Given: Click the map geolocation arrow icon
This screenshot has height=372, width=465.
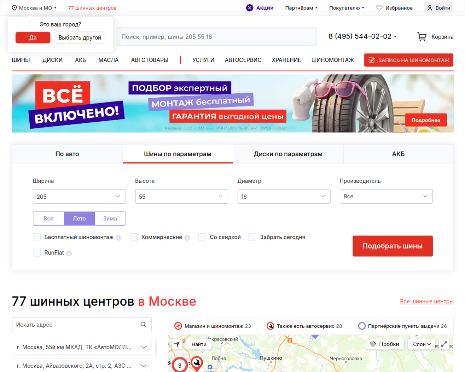Looking at the screenshot, I should [177, 344].
